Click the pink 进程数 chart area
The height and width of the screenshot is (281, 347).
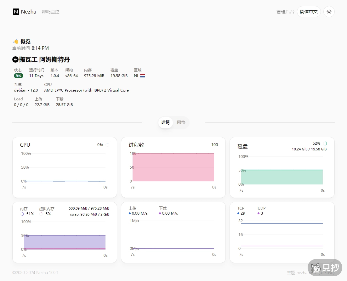pyautogui.click(x=173, y=167)
